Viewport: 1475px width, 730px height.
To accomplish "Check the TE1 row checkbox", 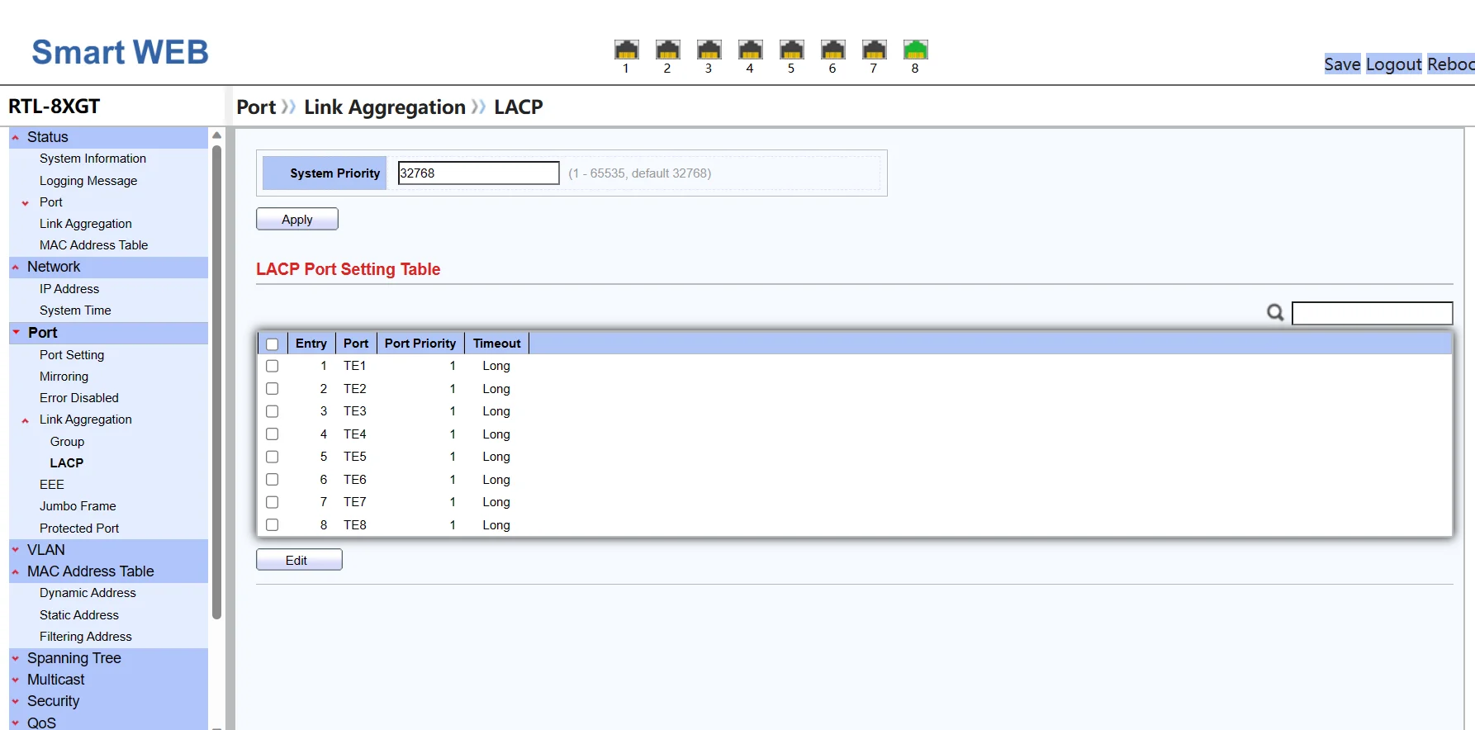I will (x=273, y=366).
